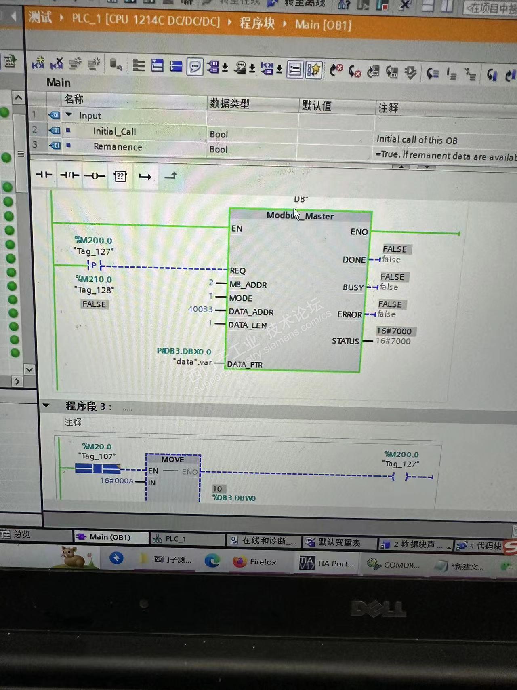The image size is (517, 690).
Task: Click the close all networks icon
Action: point(176,66)
